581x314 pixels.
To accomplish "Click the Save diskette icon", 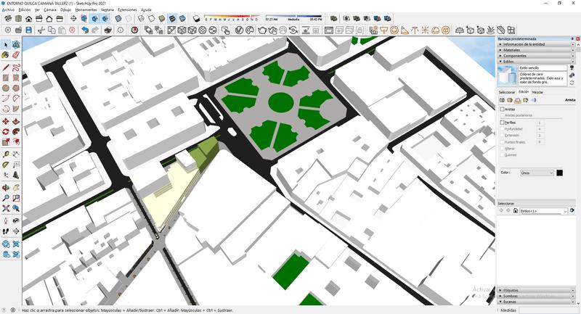I will (x=28, y=30).
